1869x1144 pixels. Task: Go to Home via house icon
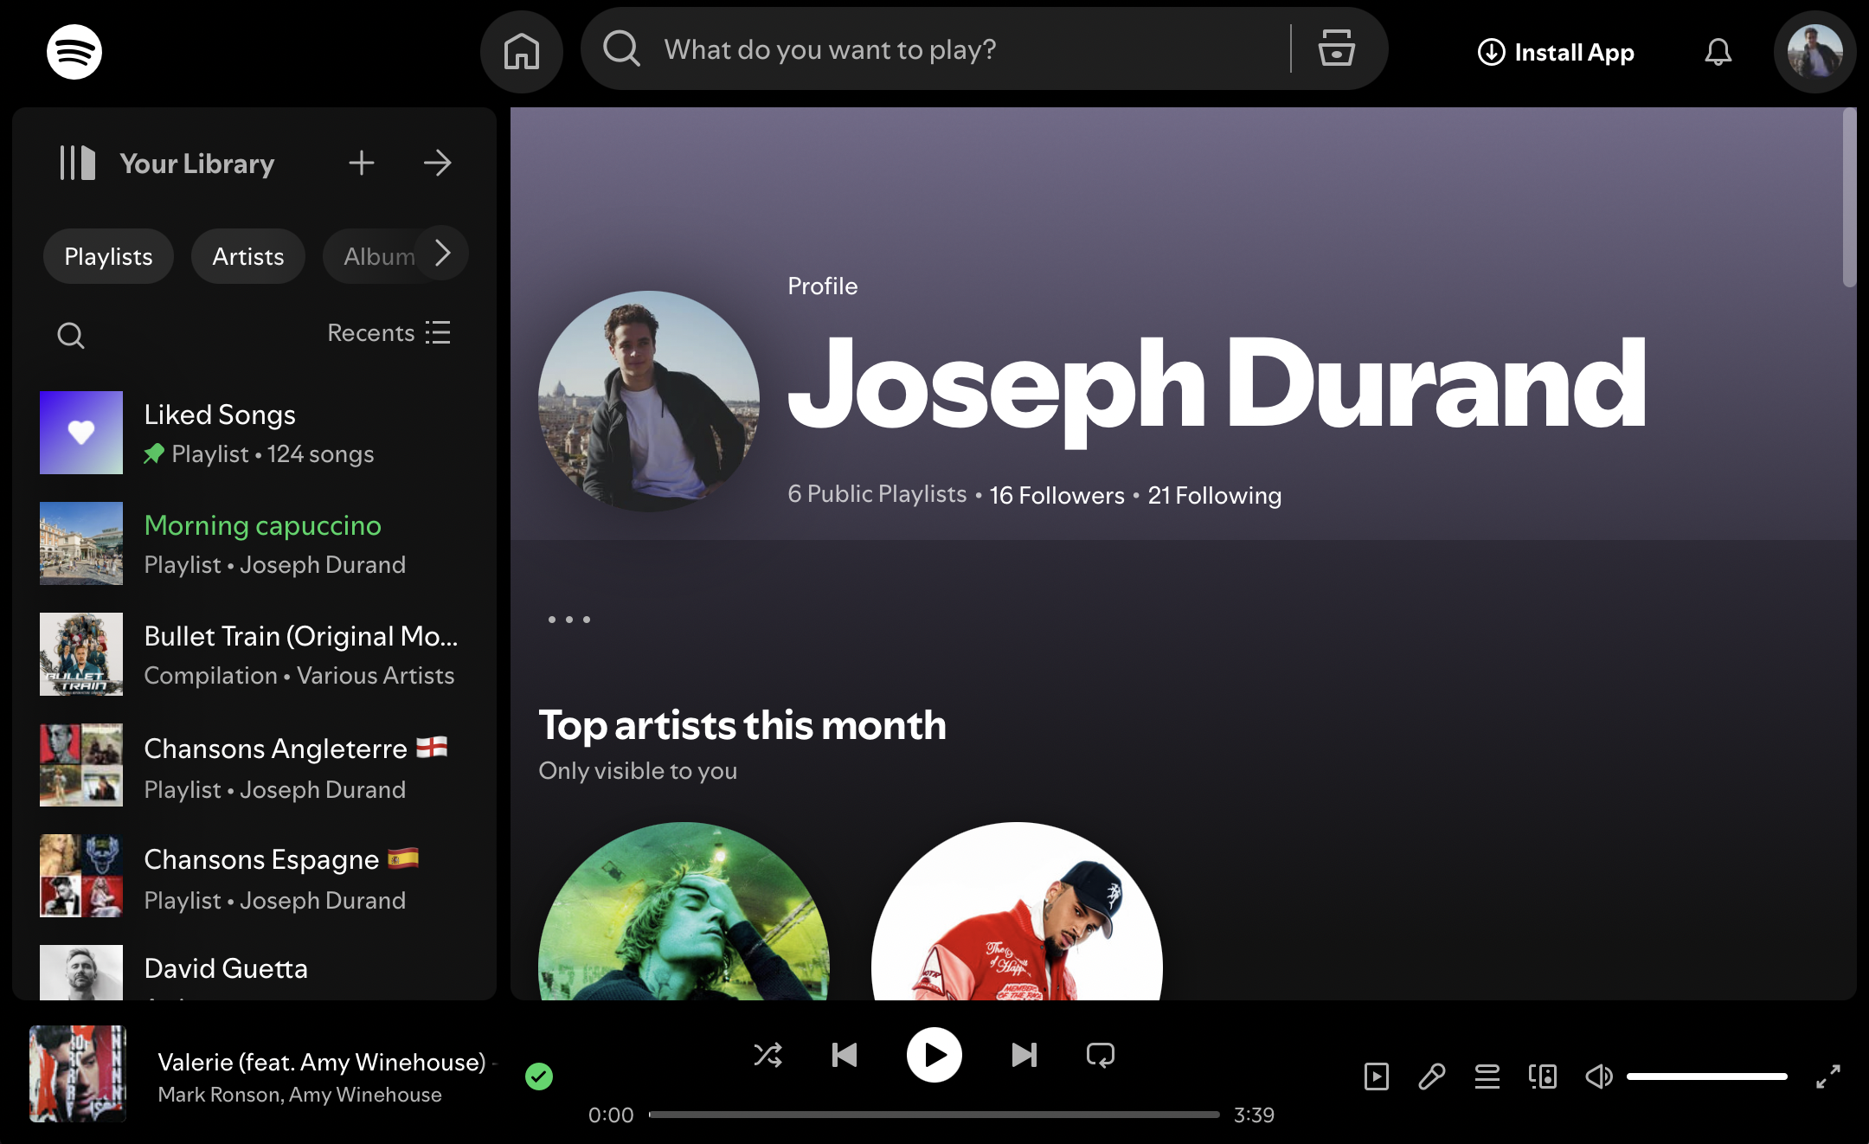click(x=522, y=52)
